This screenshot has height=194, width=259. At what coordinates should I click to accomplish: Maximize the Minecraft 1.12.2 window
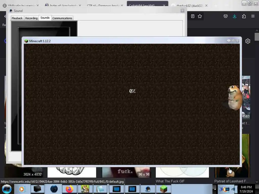coord(233,41)
